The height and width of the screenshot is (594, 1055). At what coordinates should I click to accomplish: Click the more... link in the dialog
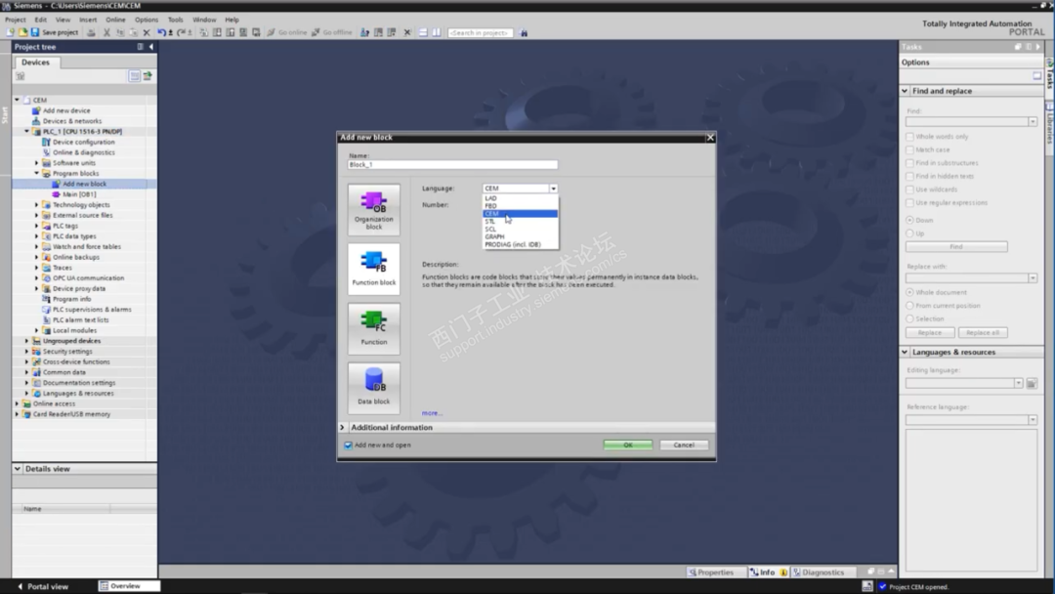(432, 413)
